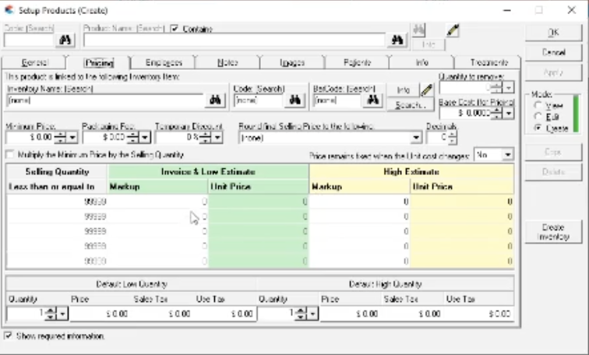Click the Decimals spinner control
The width and height of the screenshot is (589, 355).
click(451, 138)
